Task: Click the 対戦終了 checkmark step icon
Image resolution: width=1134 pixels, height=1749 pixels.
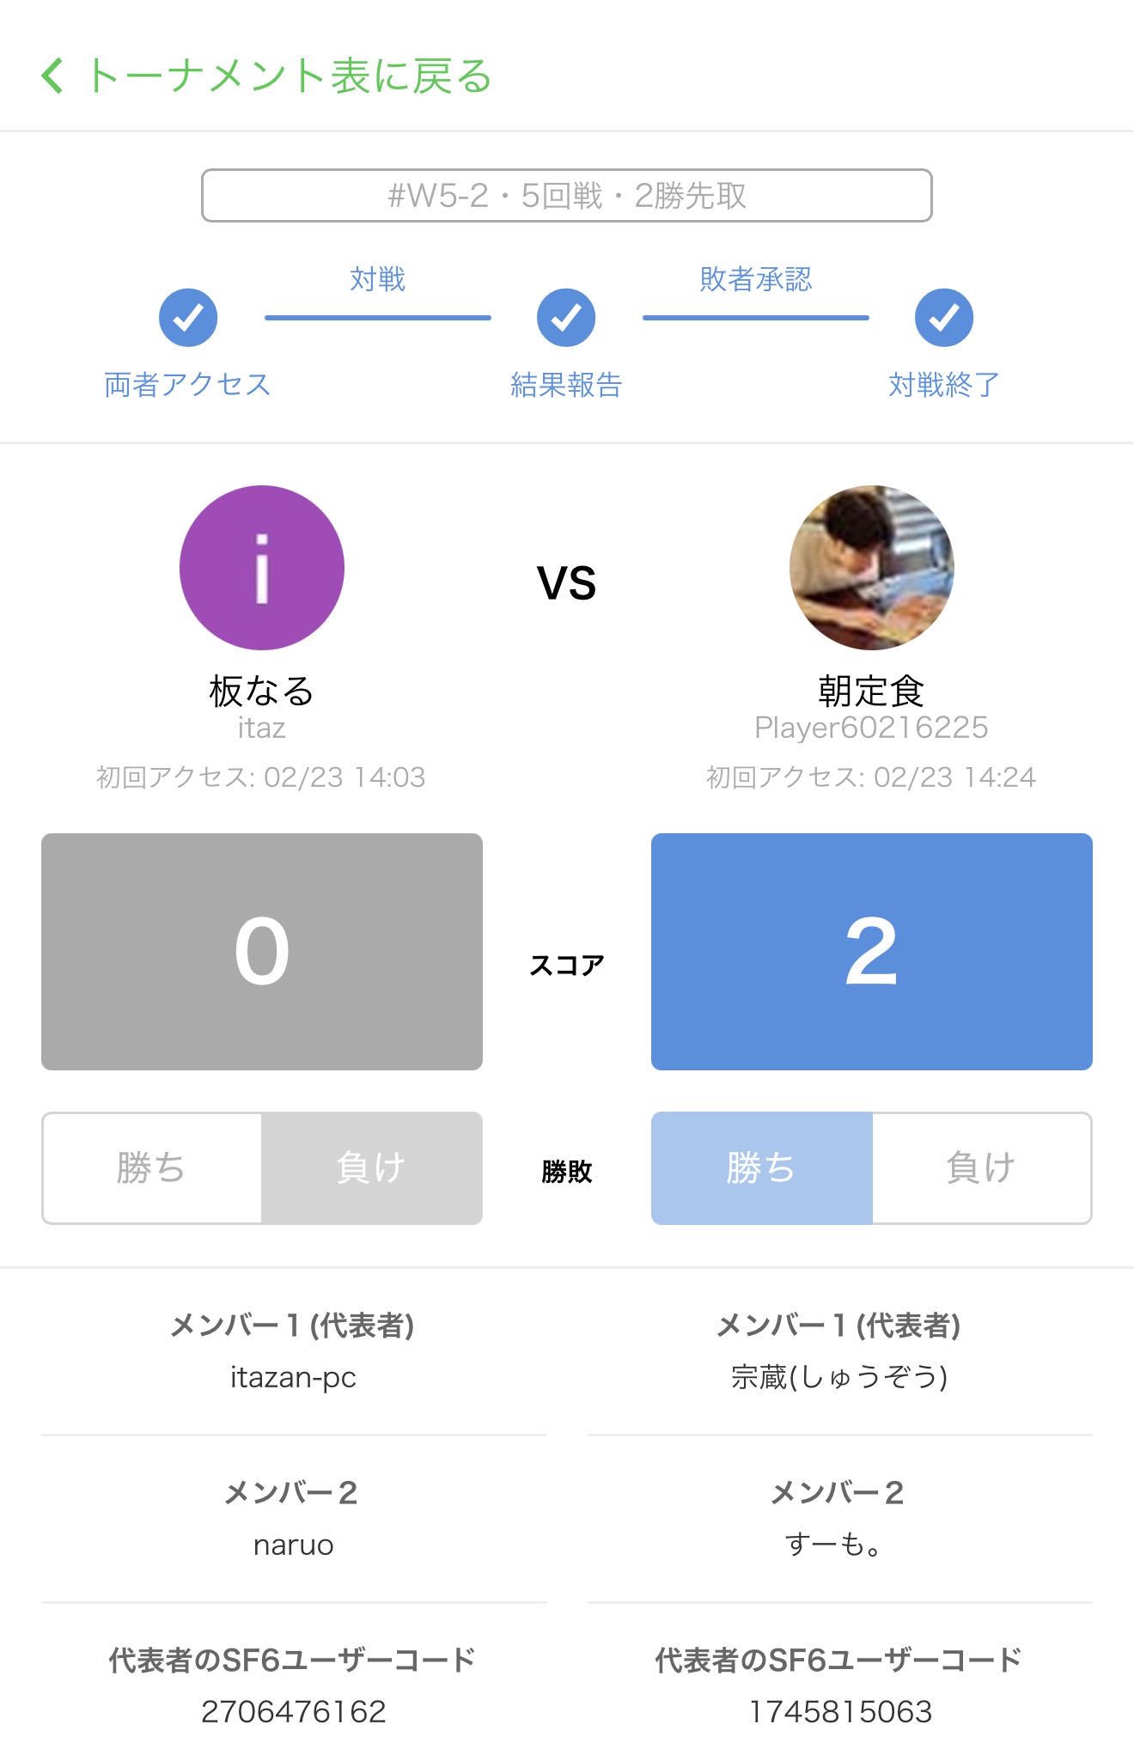Action: (943, 318)
